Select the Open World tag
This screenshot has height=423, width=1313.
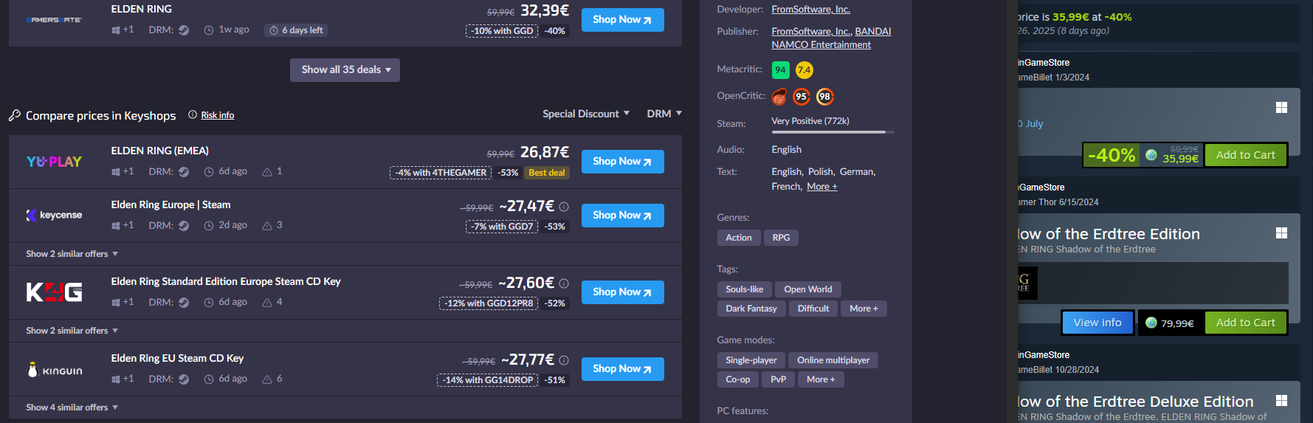808,289
